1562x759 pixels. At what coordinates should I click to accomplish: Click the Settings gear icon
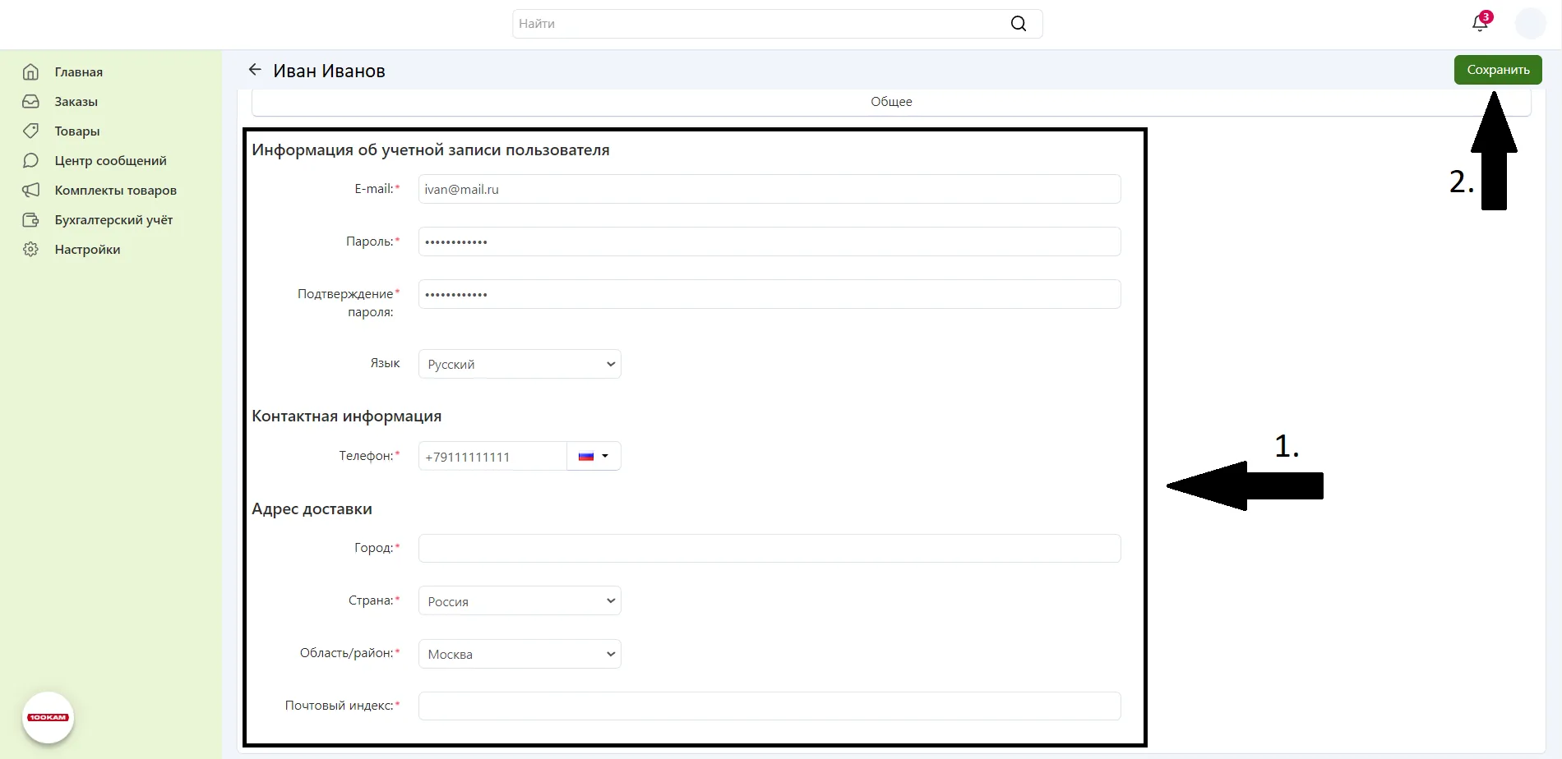pyautogui.click(x=30, y=250)
